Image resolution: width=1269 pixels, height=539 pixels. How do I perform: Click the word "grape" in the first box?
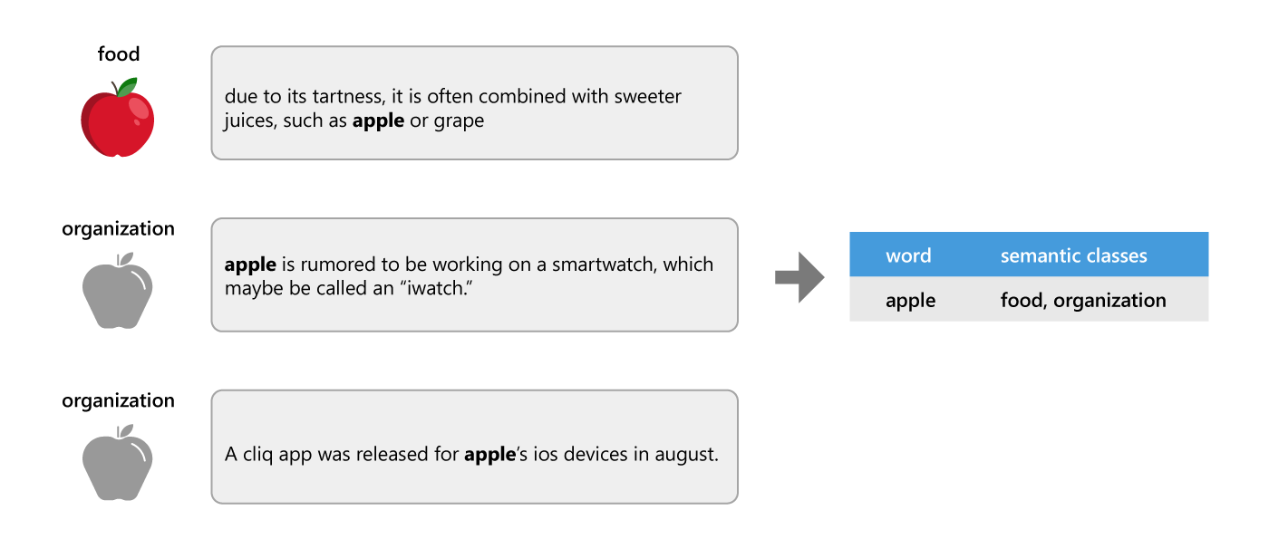pos(460,120)
